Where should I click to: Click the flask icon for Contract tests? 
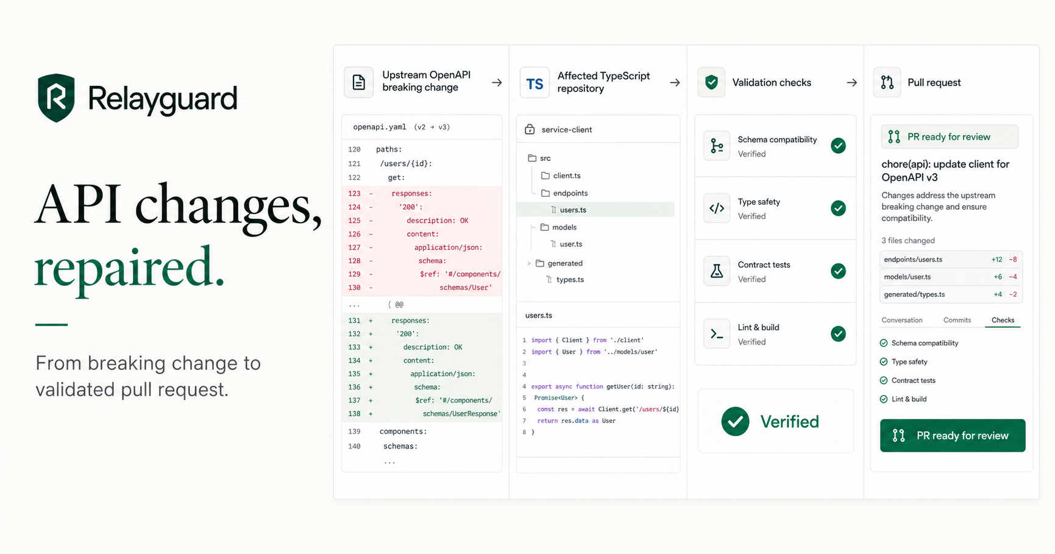click(x=717, y=271)
